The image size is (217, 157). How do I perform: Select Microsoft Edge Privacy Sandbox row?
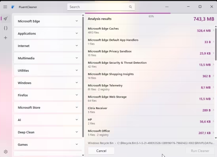click(150, 53)
